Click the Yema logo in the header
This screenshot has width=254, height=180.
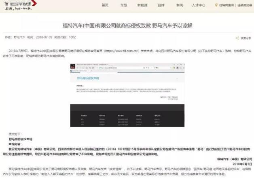[x=20, y=5]
